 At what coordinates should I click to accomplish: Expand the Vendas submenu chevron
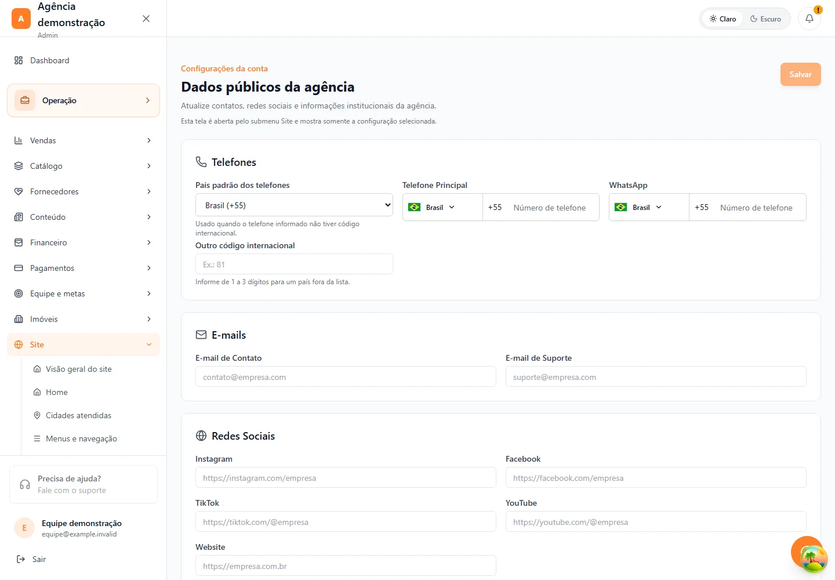click(x=149, y=140)
